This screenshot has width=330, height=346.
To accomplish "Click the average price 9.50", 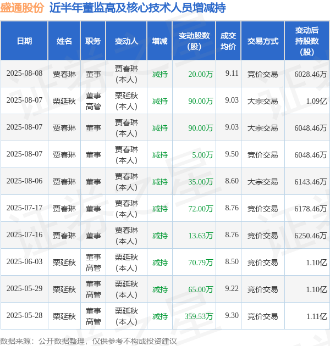I will (232, 154).
